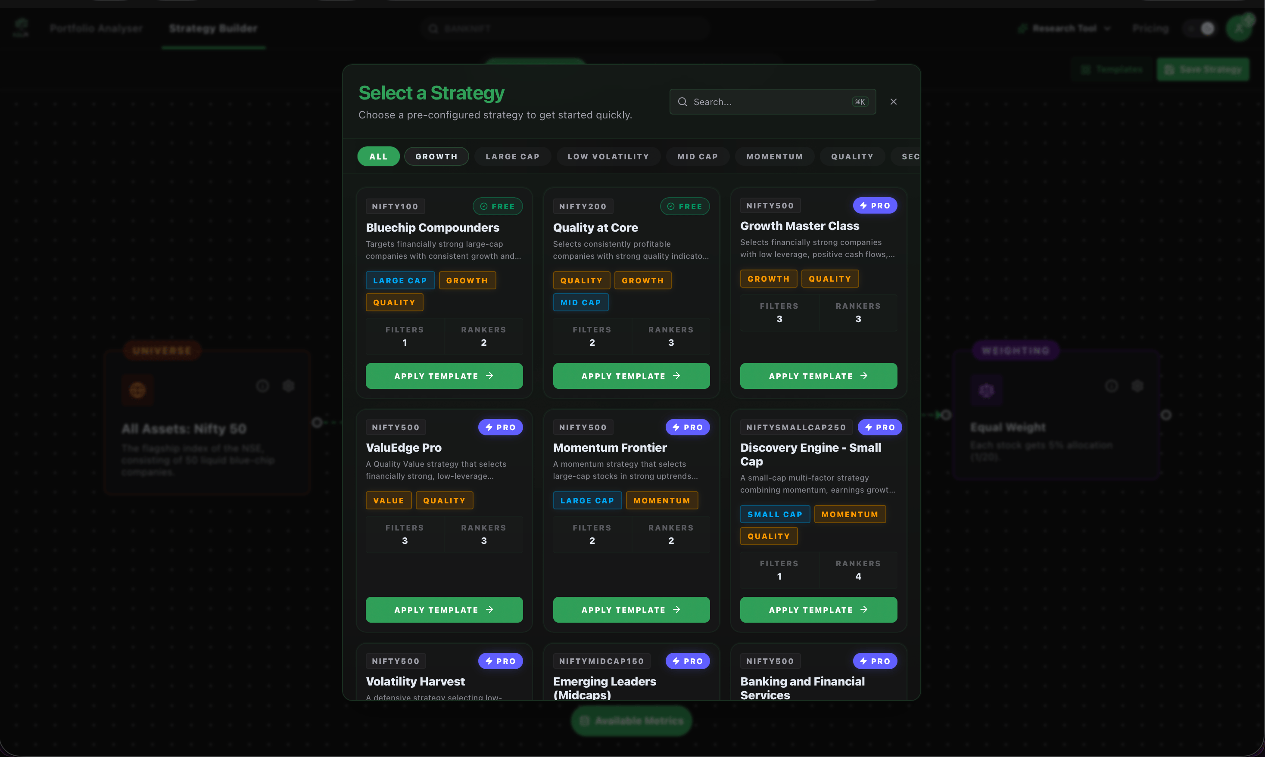Screen dimensions: 1265x757
Task: Apply template for Bluechip Compounders
Action: pyautogui.click(x=444, y=376)
